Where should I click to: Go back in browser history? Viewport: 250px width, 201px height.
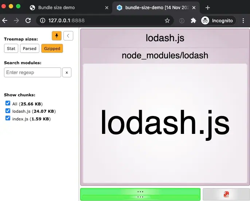(x=5, y=20)
